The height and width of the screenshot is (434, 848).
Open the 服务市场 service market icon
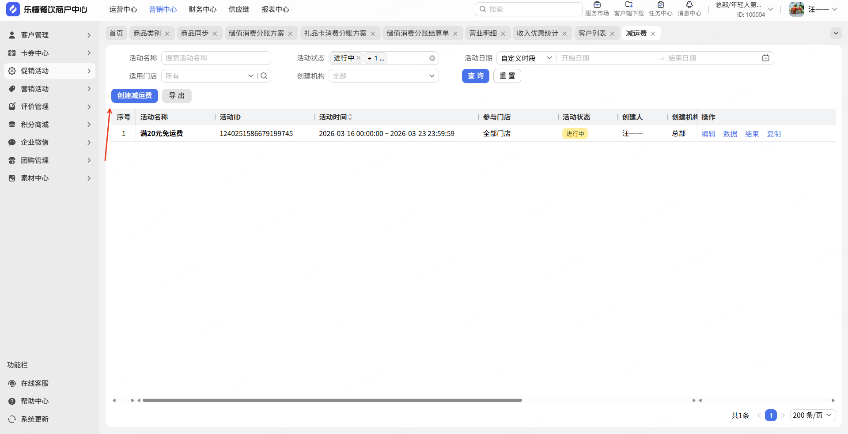(597, 5)
